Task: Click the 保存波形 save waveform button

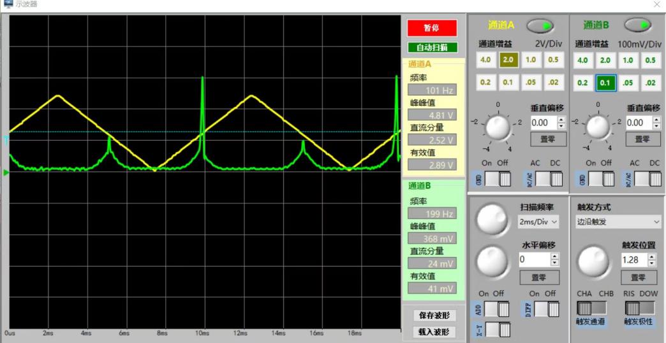Action: coord(434,316)
